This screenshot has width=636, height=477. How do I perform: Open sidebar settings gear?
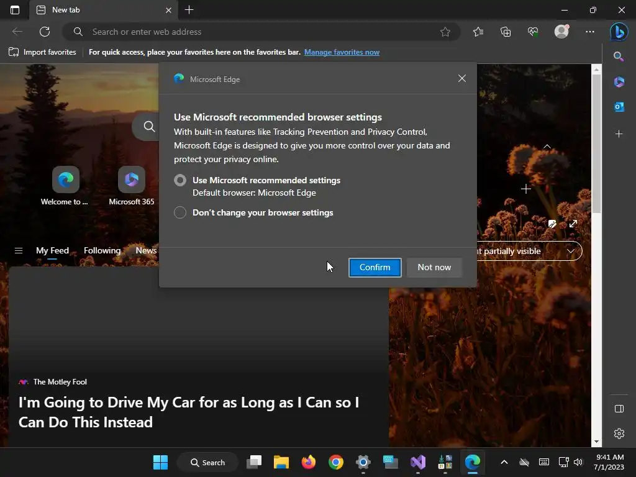(x=619, y=434)
